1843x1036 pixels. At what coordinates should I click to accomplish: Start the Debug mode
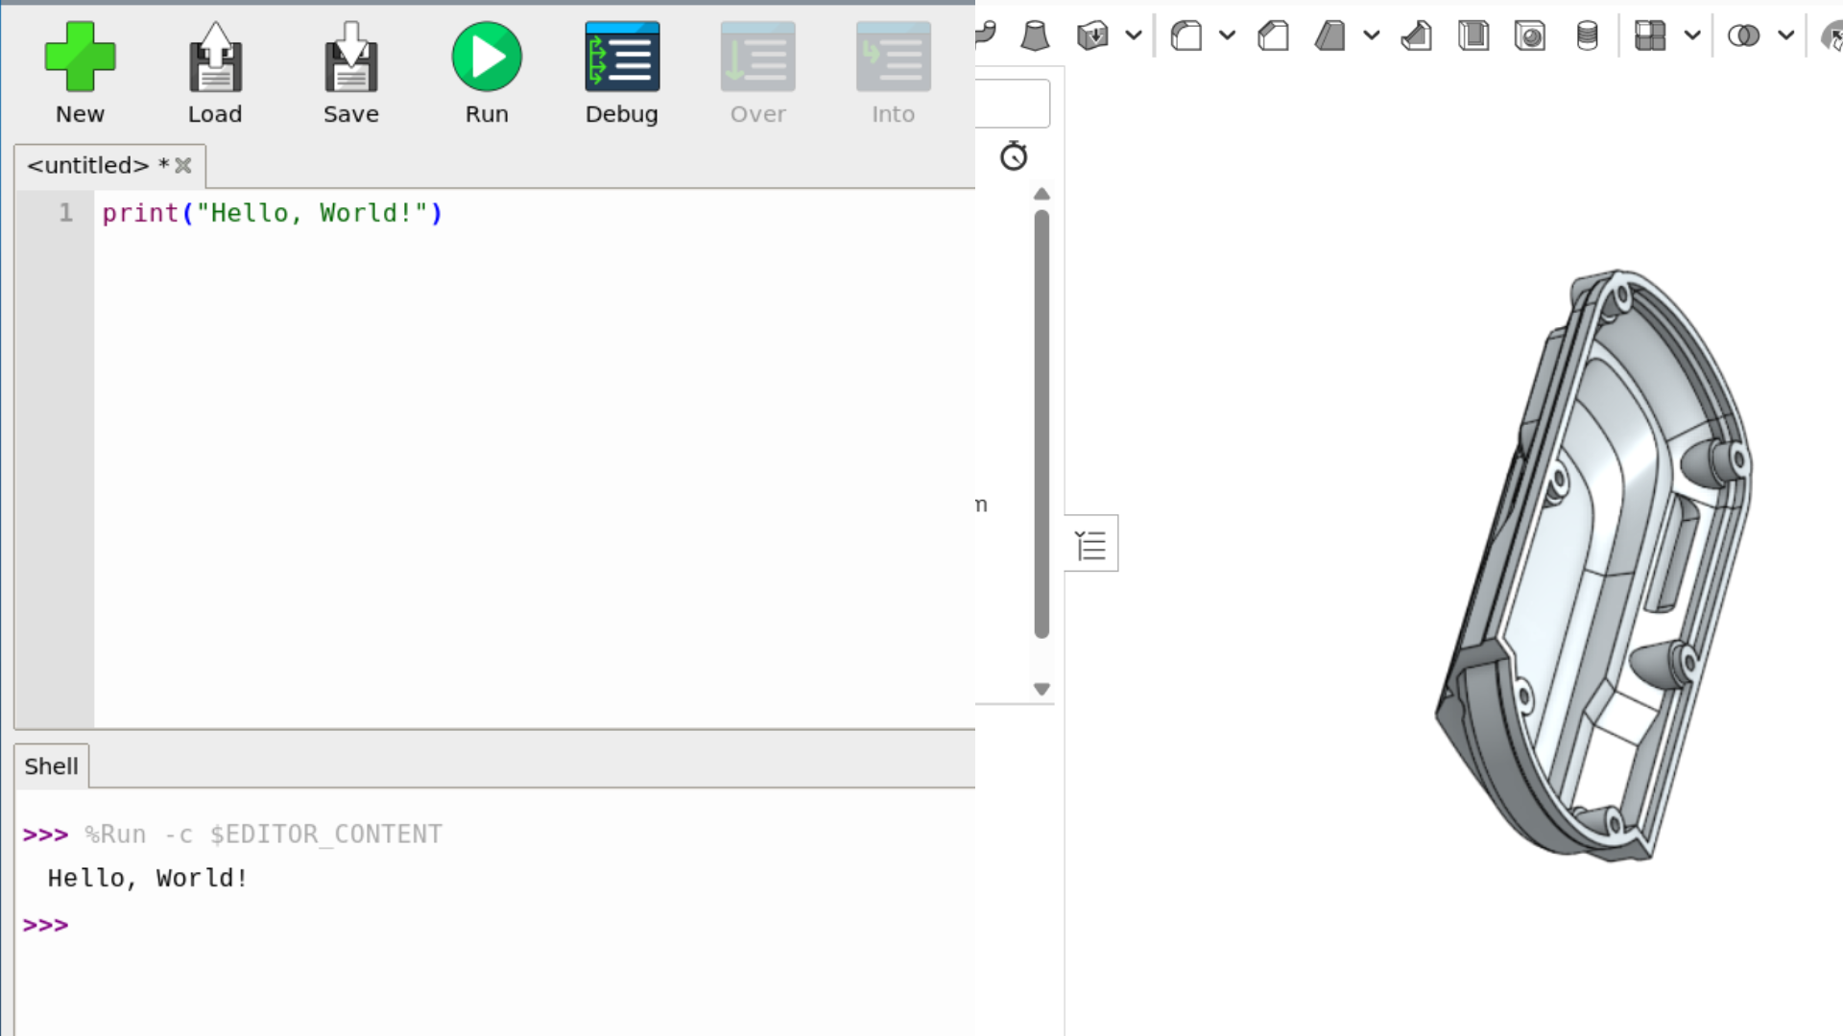622,58
